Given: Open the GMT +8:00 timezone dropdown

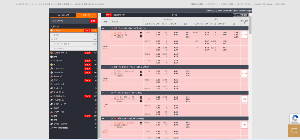Looking at the screenshot, I should pos(265,4).
